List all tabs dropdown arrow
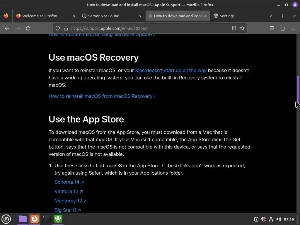The height and width of the screenshot is (225, 300). click(x=294, y=16)
